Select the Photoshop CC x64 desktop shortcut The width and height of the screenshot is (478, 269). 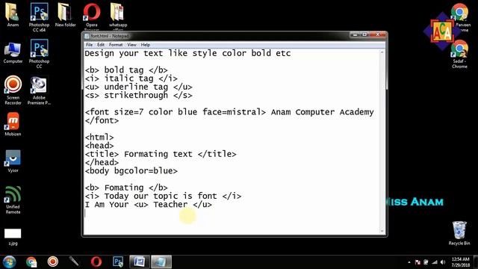39,17
